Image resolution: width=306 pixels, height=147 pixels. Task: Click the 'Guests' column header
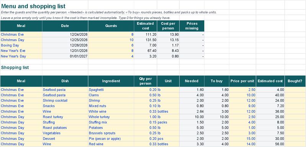point(111,26)
